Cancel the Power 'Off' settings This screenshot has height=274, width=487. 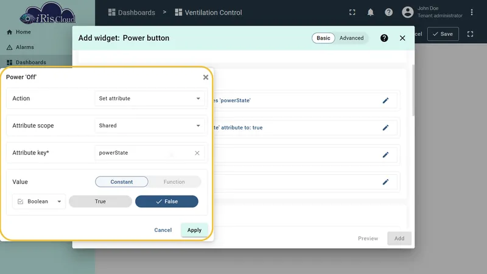[163, 230]
